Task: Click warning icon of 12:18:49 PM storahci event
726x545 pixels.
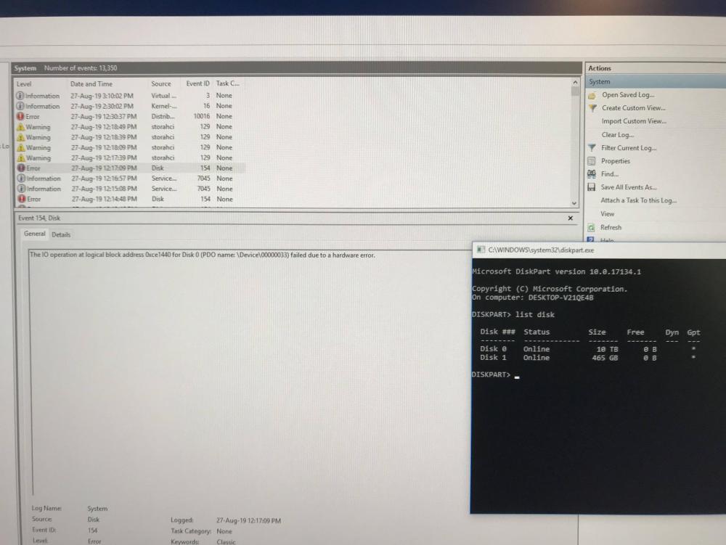Action: [21, 127]
